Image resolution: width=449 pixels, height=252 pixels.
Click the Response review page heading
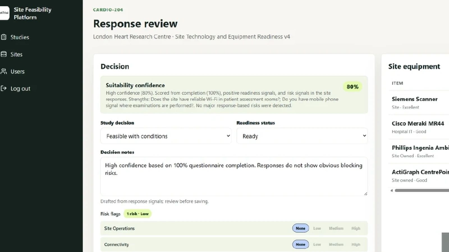click(135, 24)
